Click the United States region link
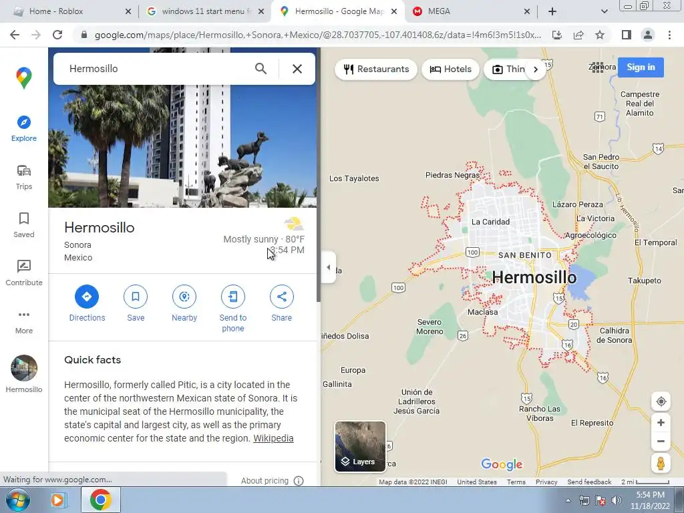Viewport: 684px width, 513px height. [x=477, y=482]
